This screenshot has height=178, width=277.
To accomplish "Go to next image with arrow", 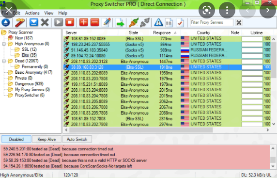I will point(268,10).
